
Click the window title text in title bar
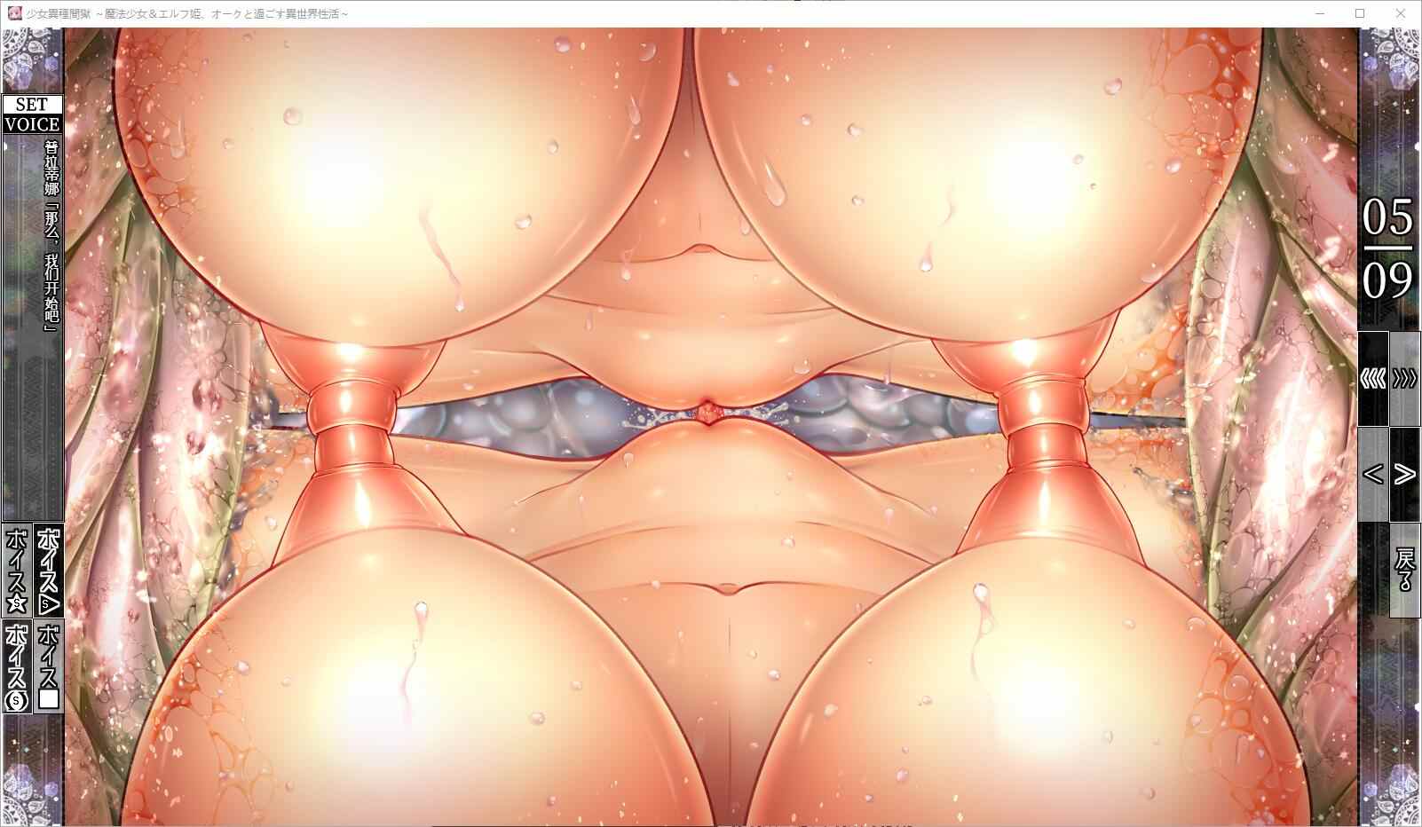tap(188, 13)
